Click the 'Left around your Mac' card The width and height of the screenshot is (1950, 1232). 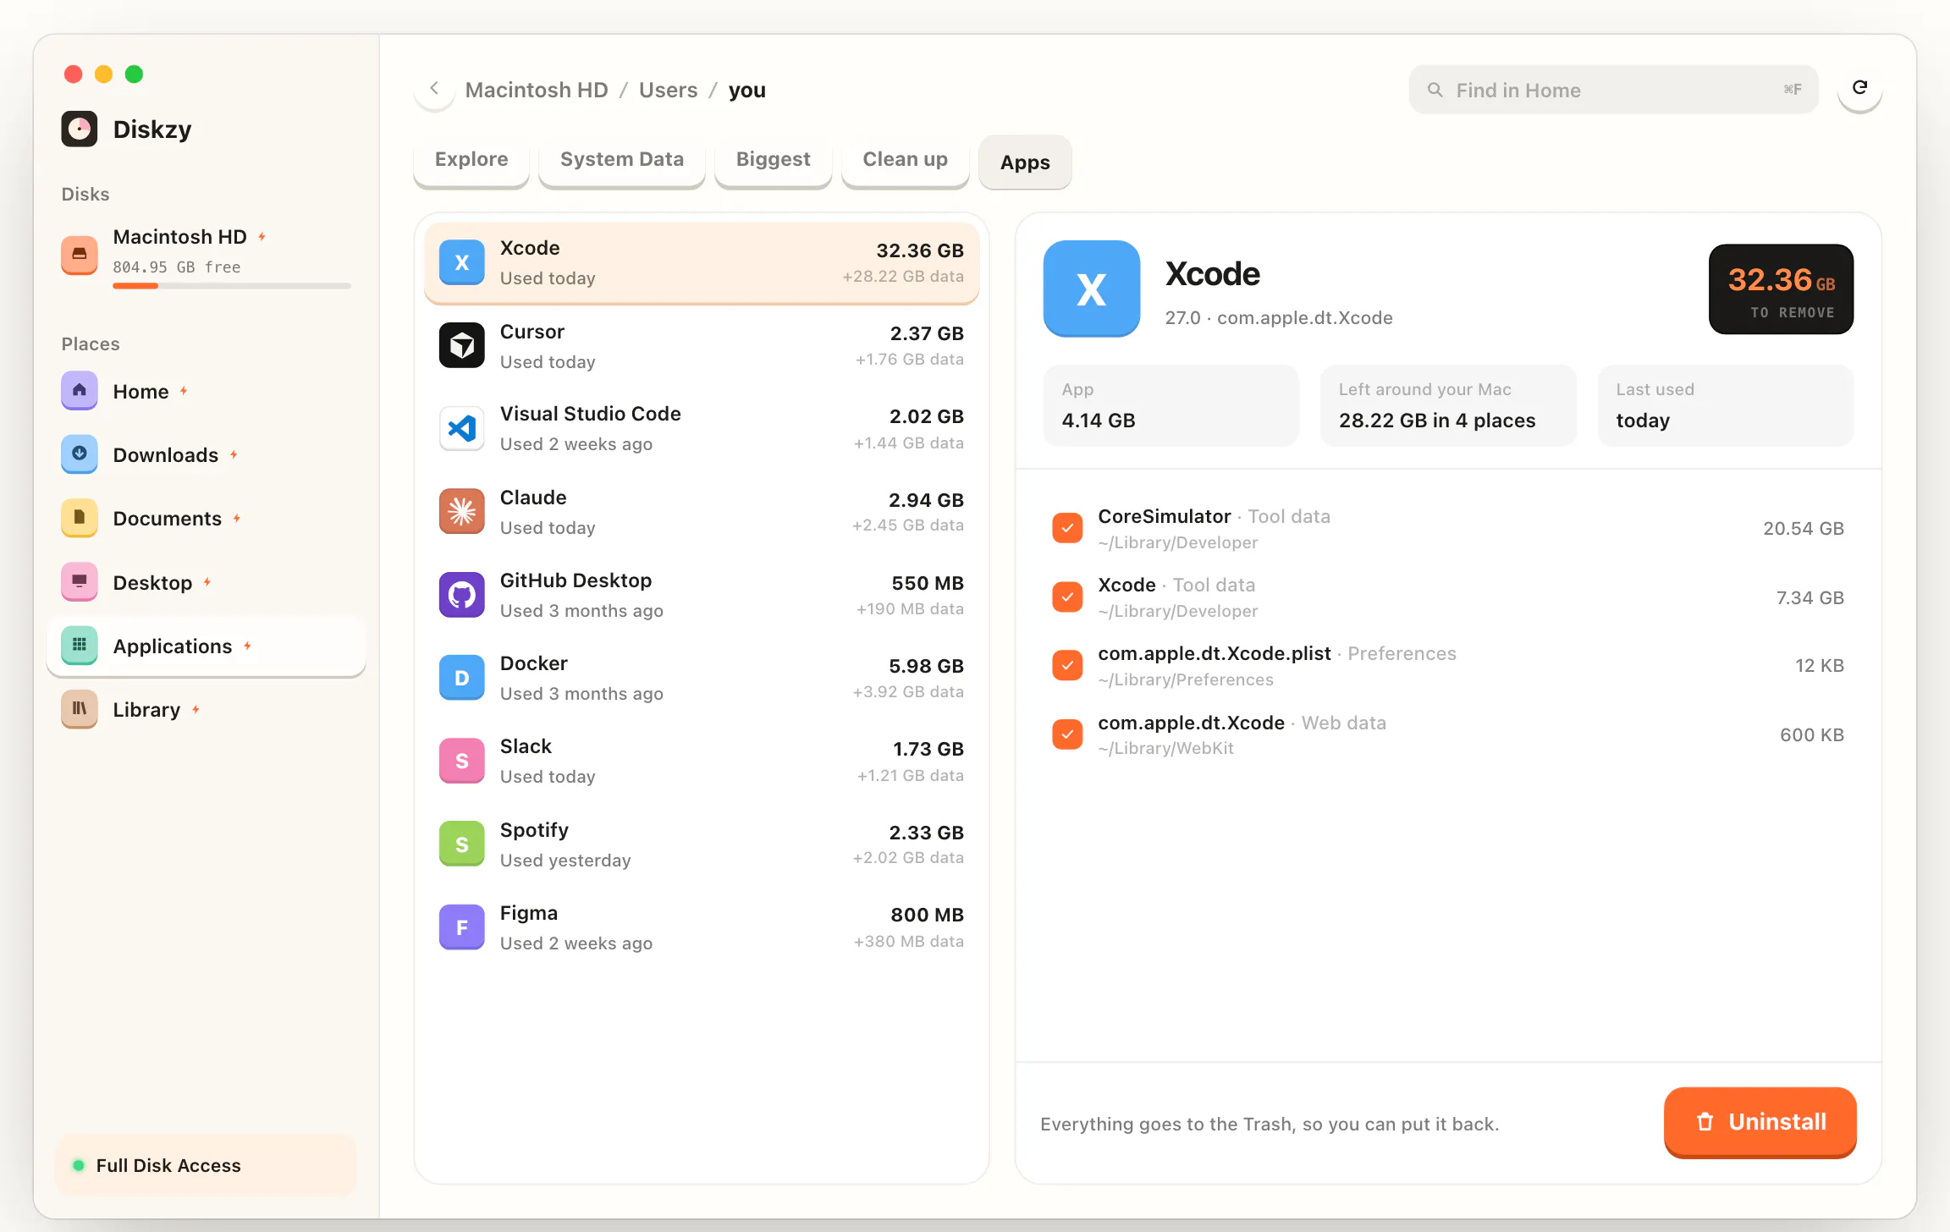[1448, 405]
